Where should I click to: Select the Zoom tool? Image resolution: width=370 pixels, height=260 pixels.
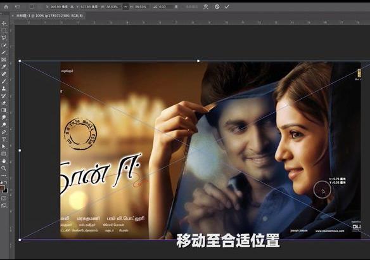click(x=4, y=169)
